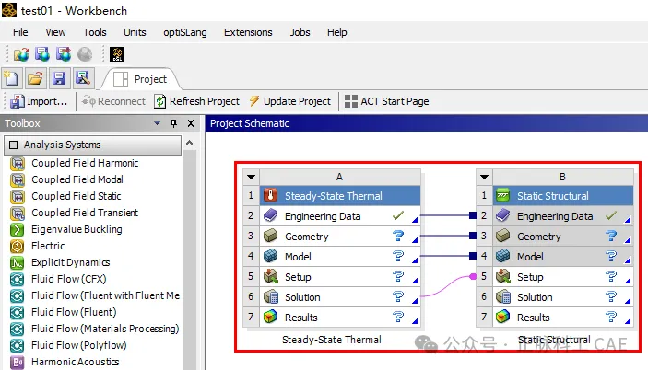The image size is (648, 370).
Task: Collapse the Analysis Systems toolbox group
Action: [13, 145]
